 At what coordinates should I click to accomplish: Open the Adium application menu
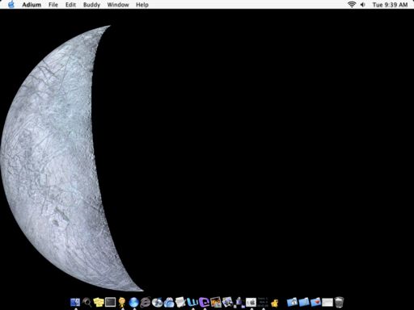[32, 5]
